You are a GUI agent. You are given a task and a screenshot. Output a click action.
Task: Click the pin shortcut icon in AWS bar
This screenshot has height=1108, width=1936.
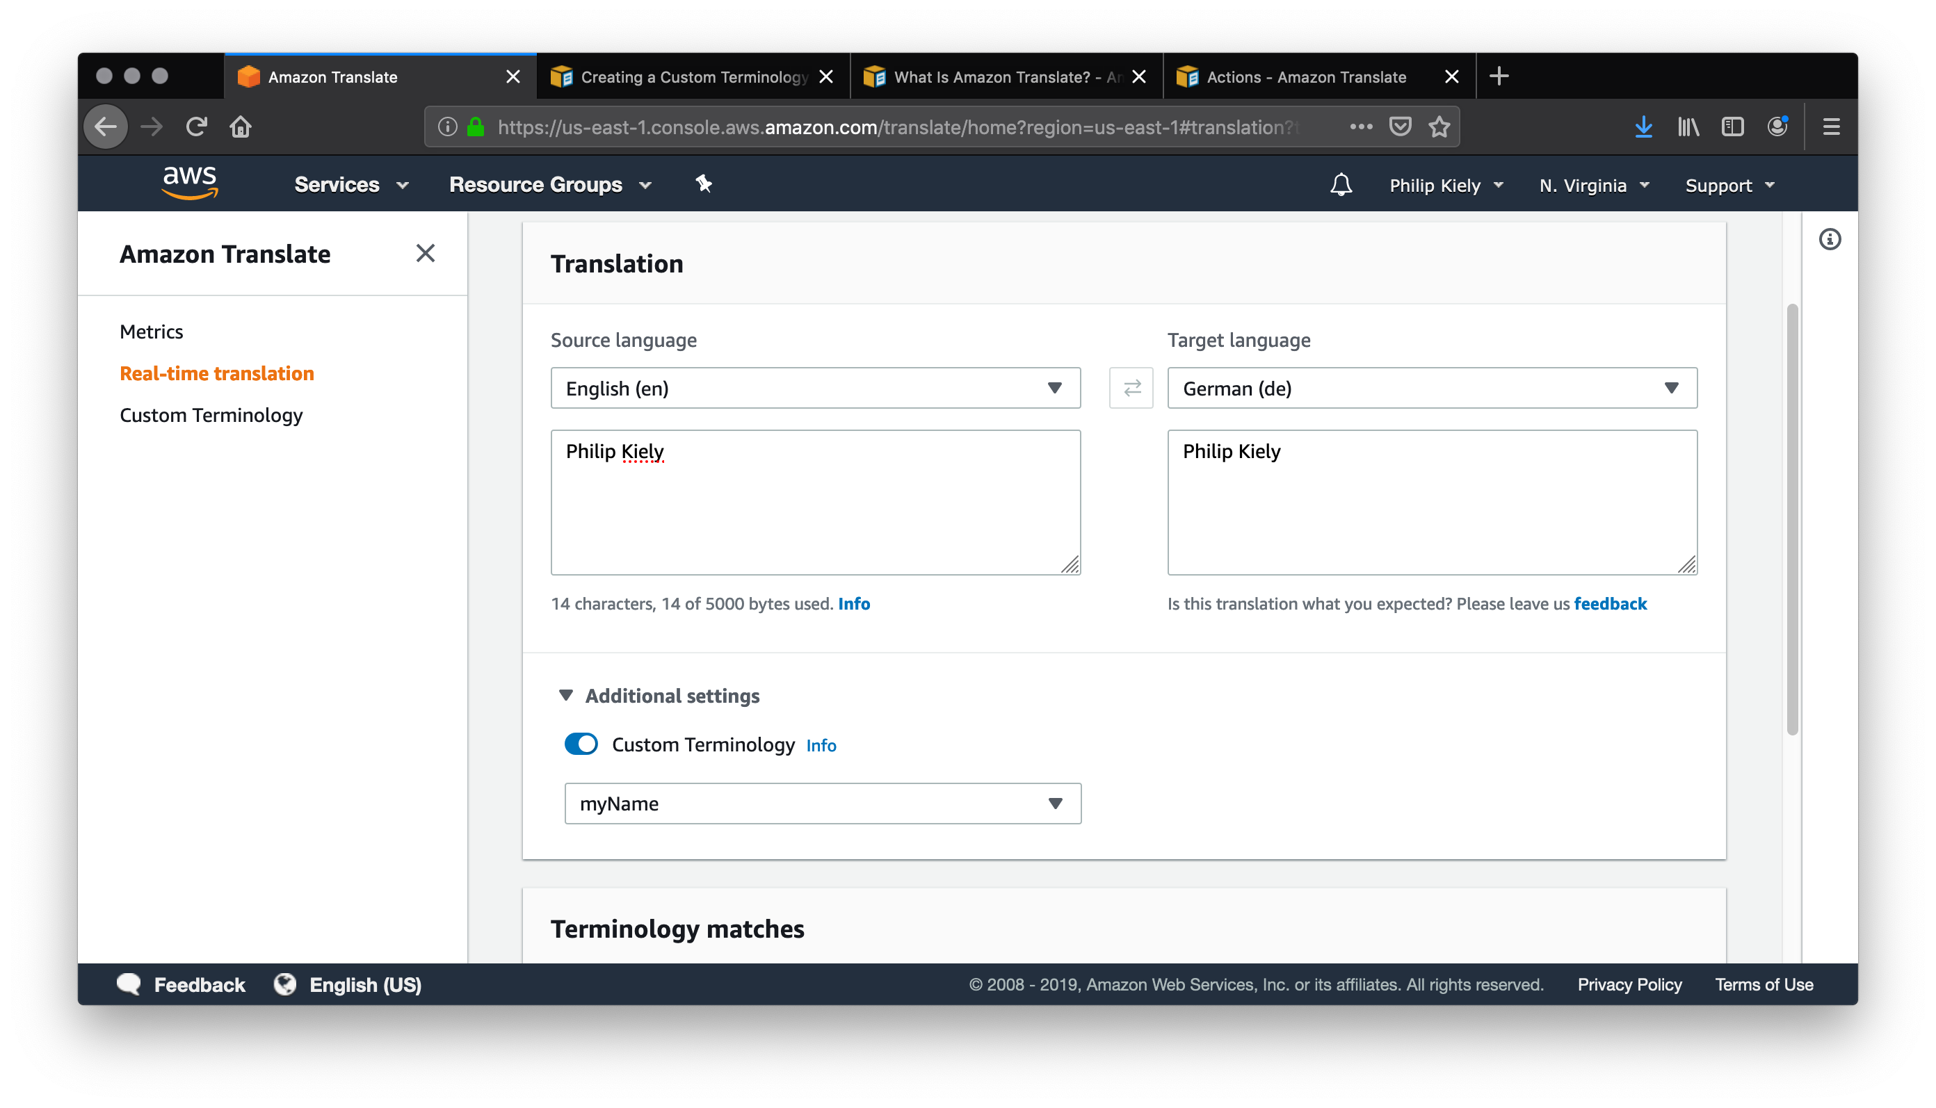704,184
